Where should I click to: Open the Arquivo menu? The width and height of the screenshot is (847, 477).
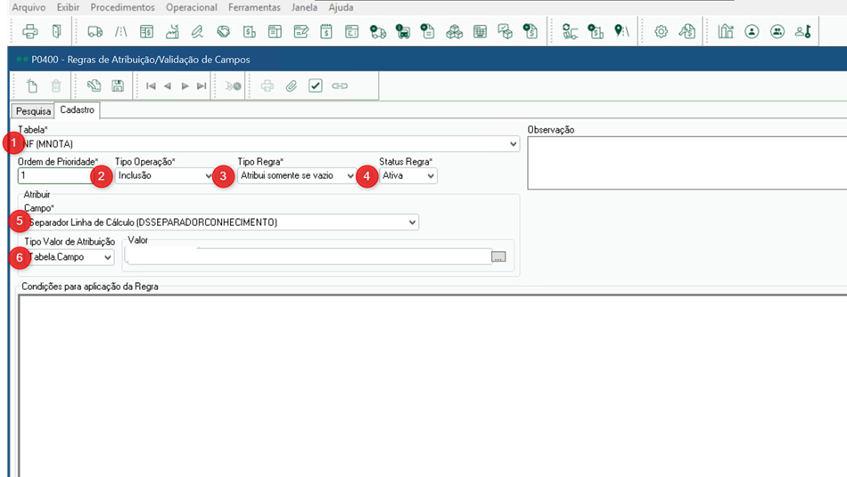pos(29,7)
